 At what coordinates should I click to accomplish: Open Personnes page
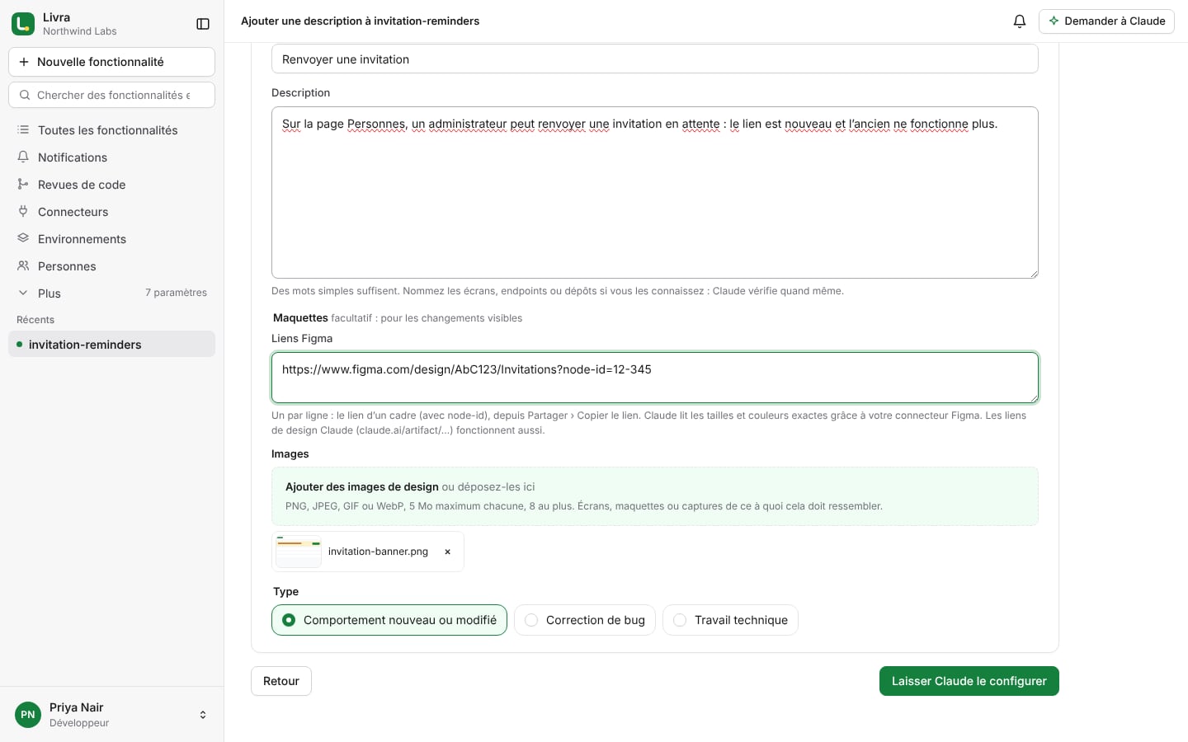pyautogui.click(x=111, y=266)
